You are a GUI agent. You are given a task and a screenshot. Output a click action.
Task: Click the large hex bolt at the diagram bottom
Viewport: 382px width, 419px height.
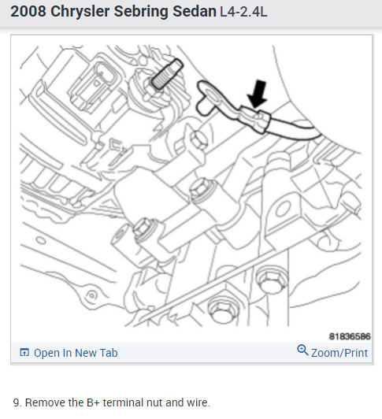point(222,311)
